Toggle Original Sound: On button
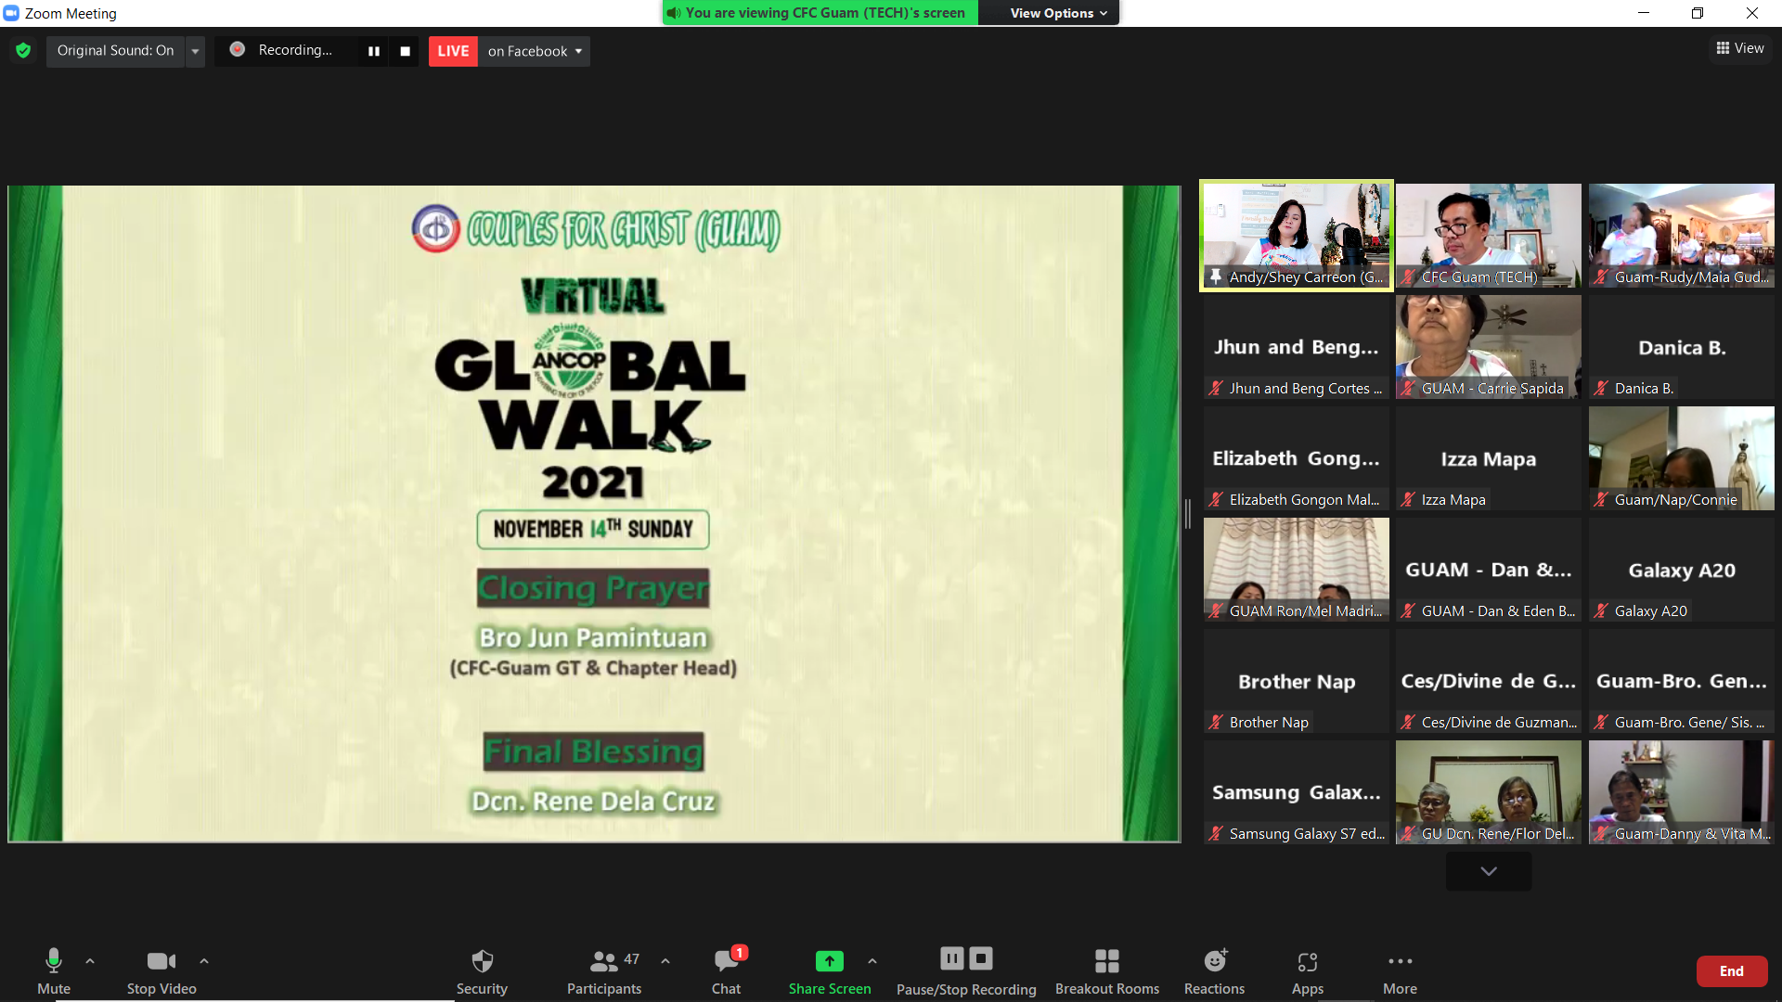The width and height of the screenshot is (1782, 1002). 115,51
